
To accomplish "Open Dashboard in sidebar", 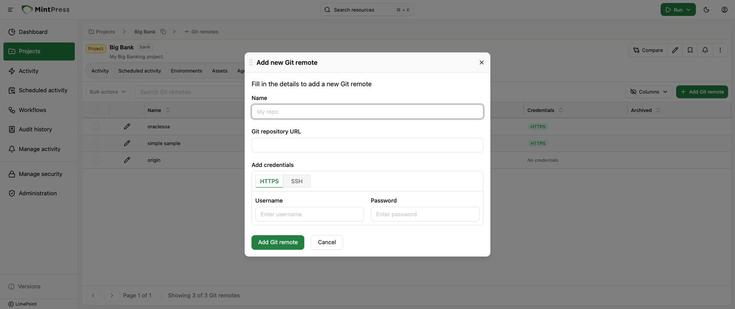I will tap(39, 32).
